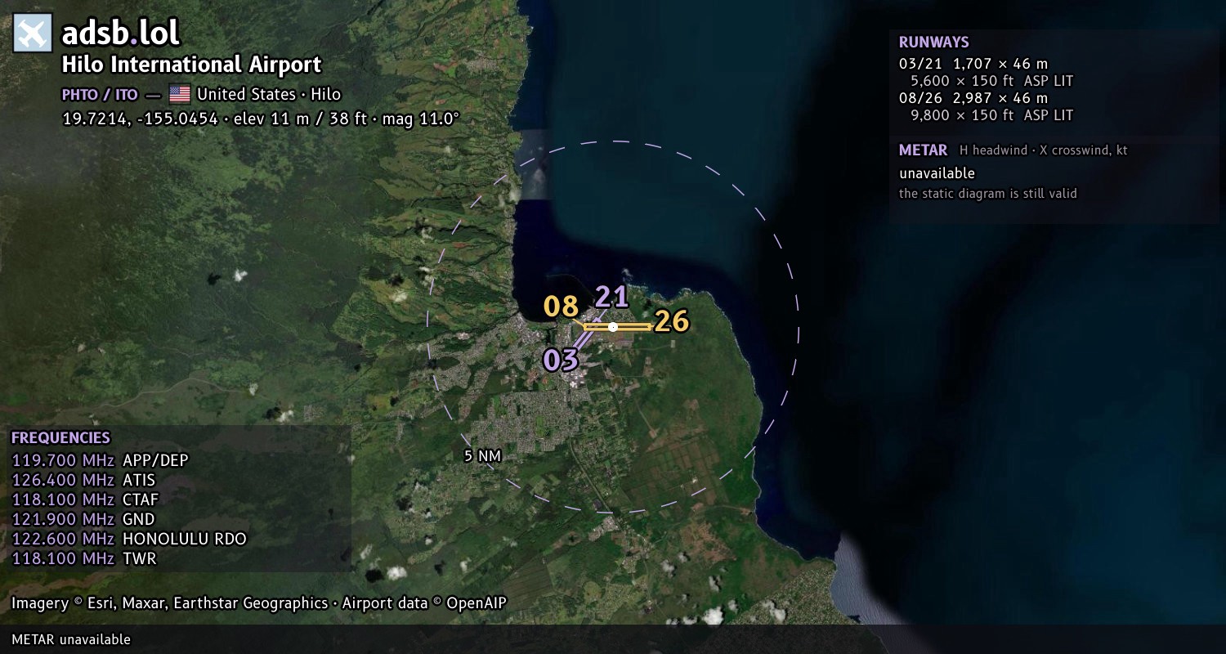1226x654 pixels.
Task: Click the 03/21 1,707 × 46 m runway row
Action: pyautogui.click(x=973, y=64)
